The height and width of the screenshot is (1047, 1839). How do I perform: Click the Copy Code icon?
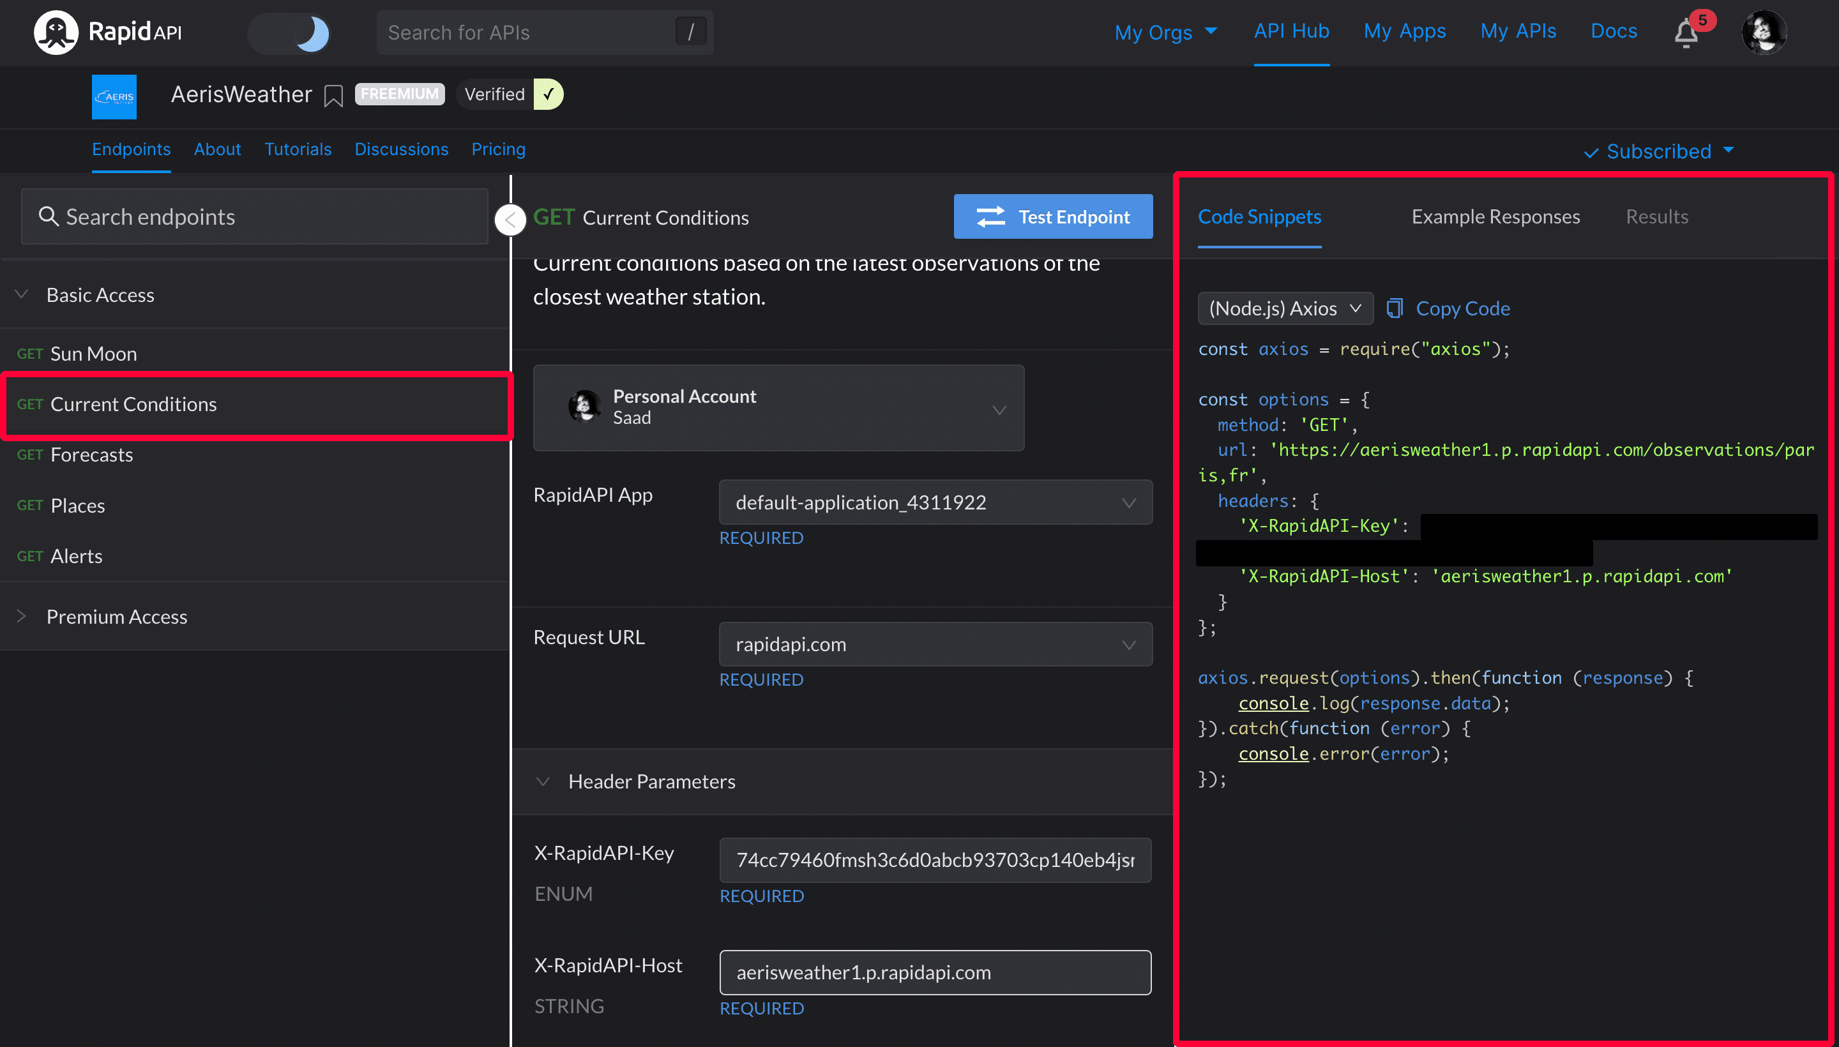(1395, 307)
